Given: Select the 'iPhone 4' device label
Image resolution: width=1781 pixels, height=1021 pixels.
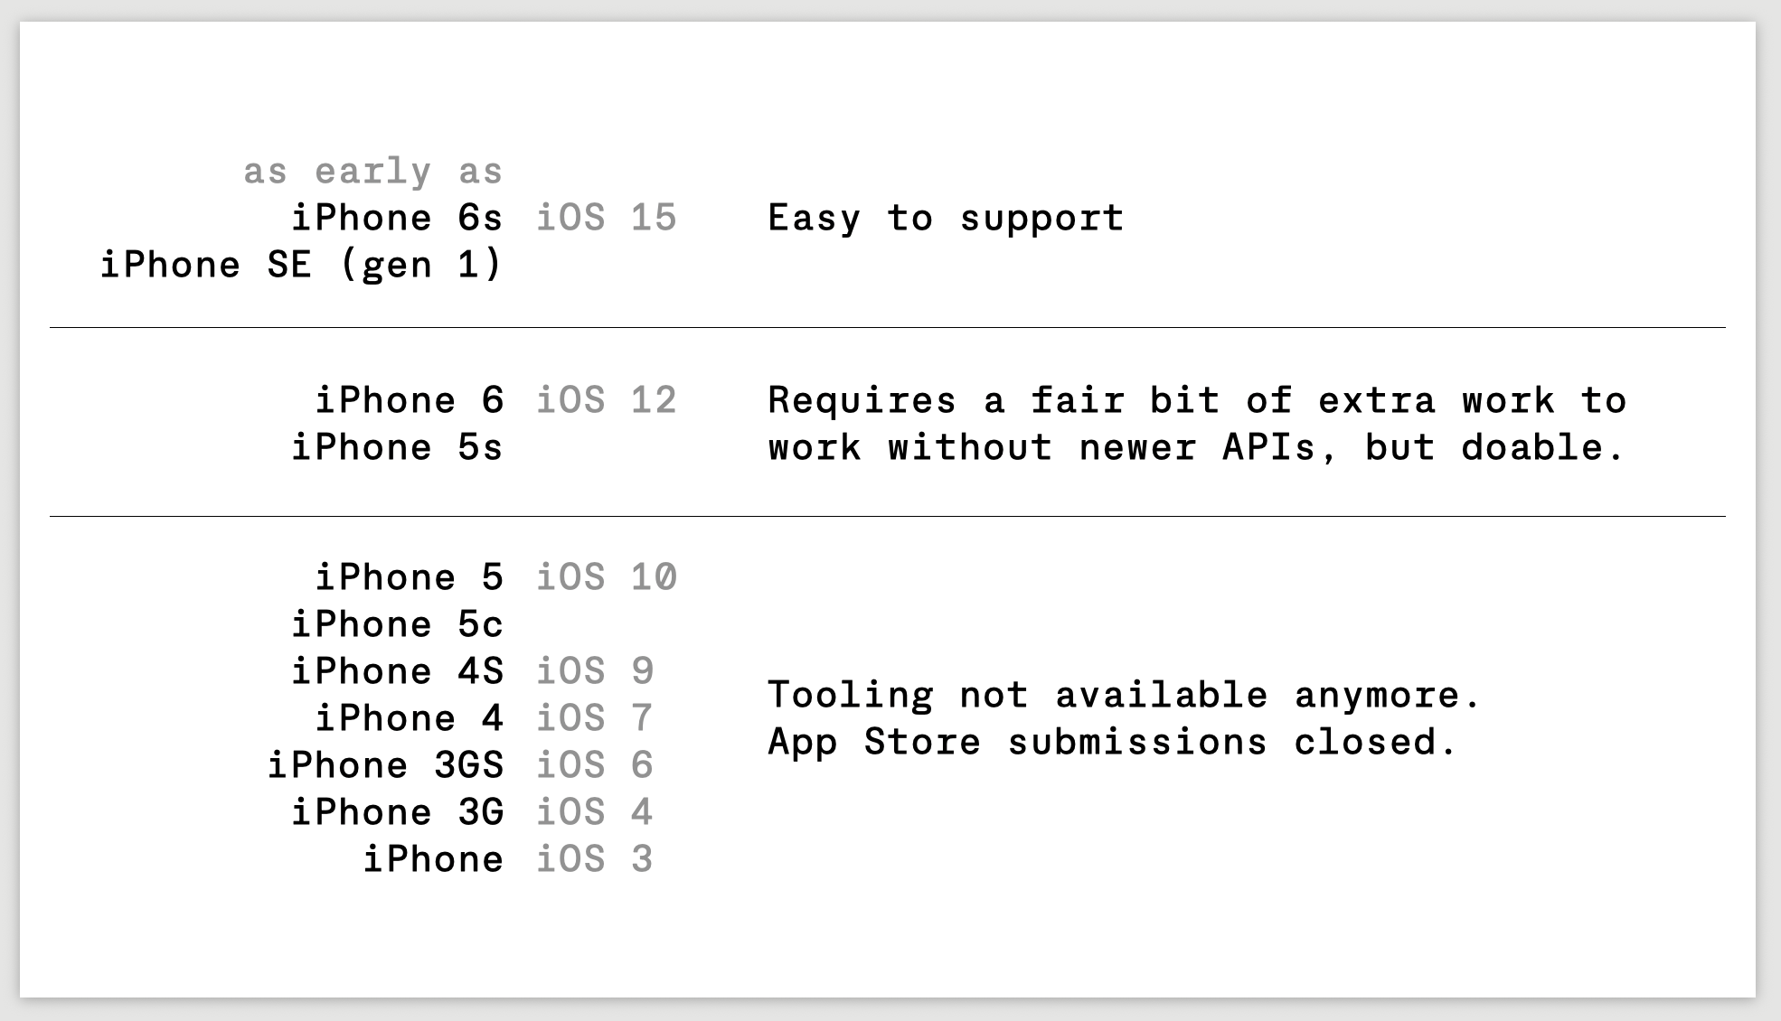Looking at the screenshot, I should (x=409, y=718).
